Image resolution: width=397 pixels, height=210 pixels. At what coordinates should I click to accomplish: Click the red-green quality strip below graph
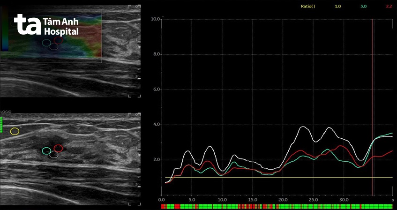(277, 206)
